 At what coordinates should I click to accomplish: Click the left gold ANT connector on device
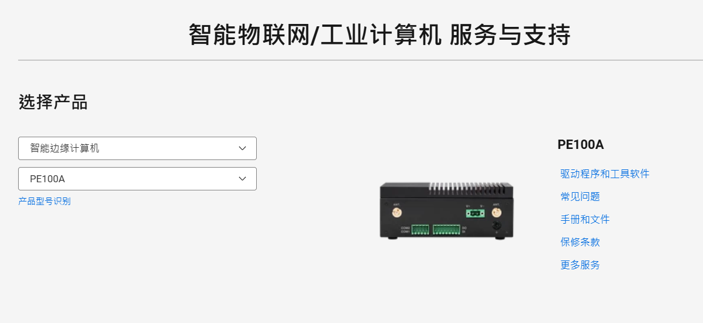tap(397, 213)
